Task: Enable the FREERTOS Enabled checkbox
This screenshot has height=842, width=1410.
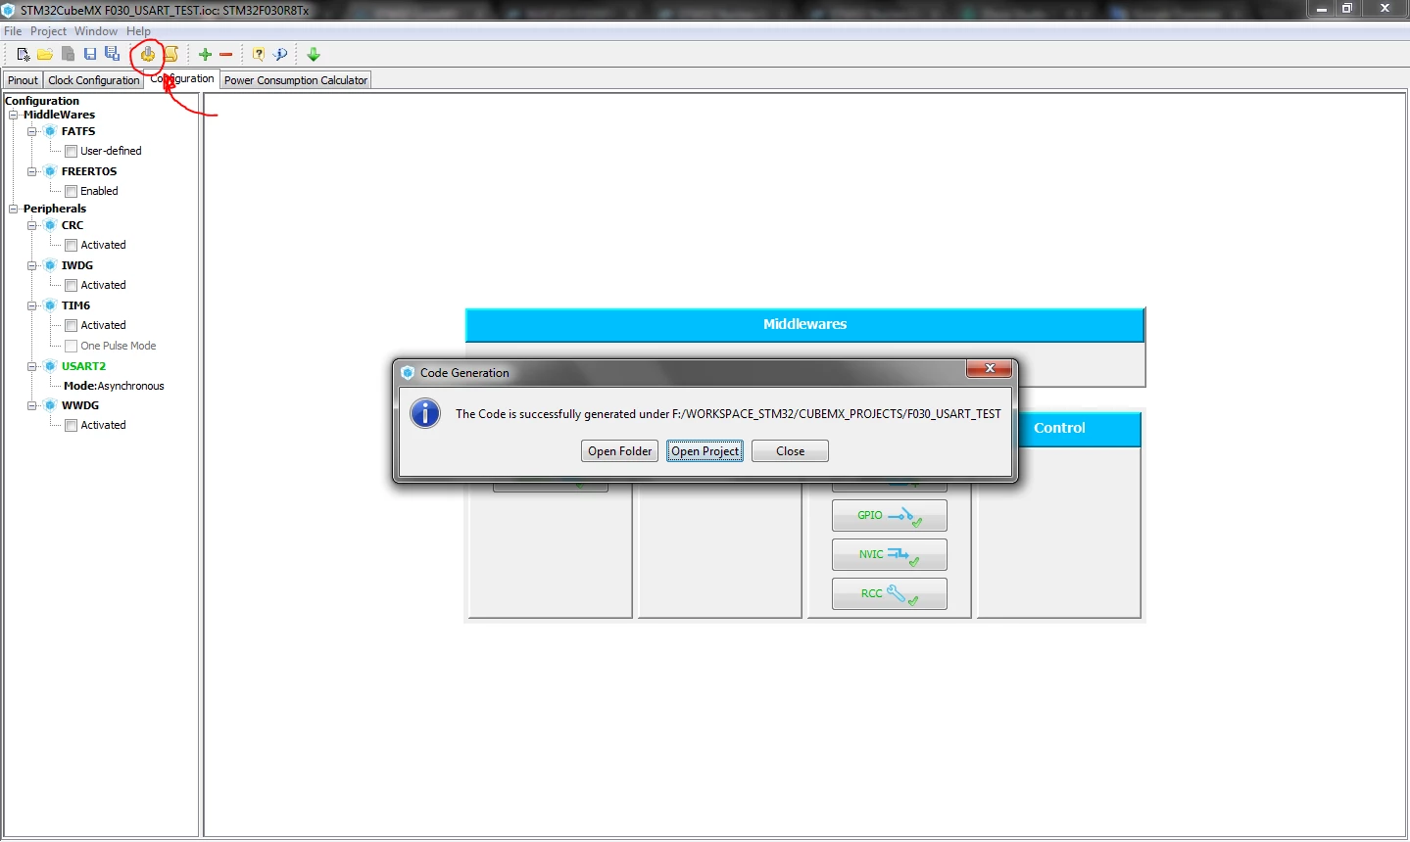Action: (x=71, y=191)
